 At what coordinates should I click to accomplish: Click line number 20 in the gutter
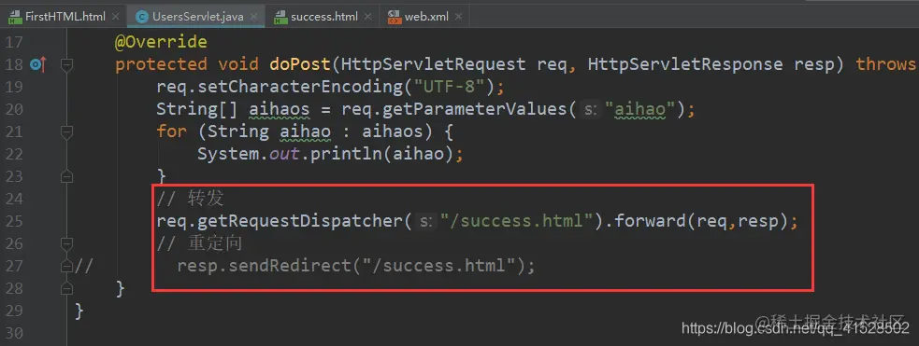pos(15,109)
